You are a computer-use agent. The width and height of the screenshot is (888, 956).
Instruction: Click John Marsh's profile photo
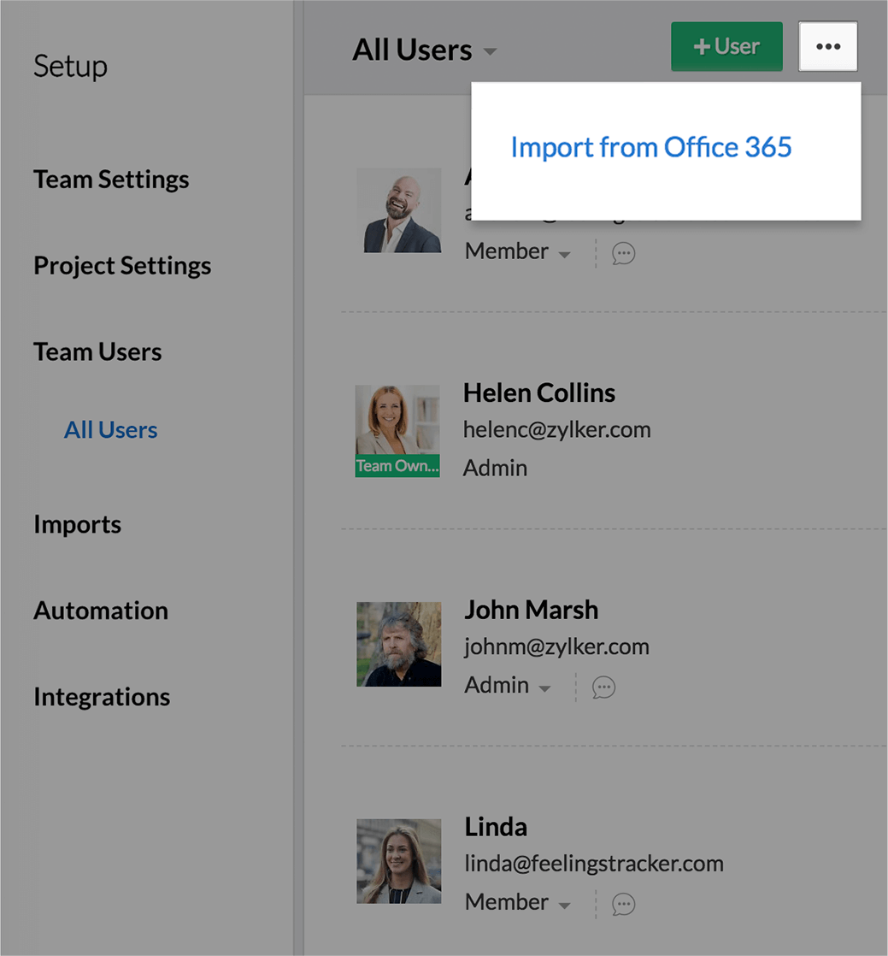click(x=398, y=645)
